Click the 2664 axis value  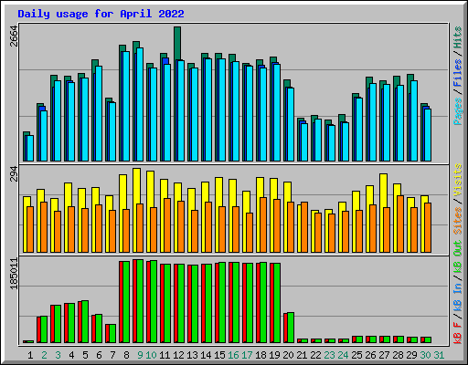(x=14, y=36)
